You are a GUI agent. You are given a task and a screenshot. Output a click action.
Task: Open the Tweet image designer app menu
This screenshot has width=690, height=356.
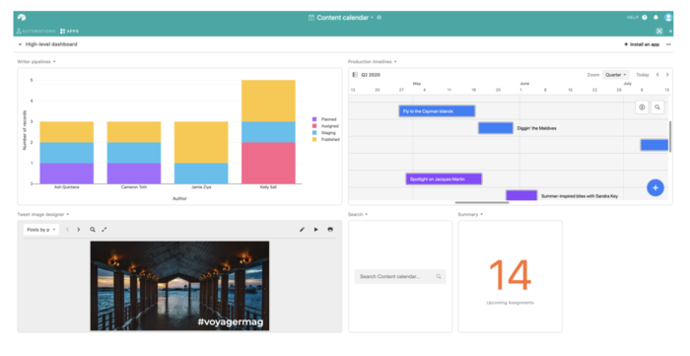pyautogui.click(x=43, y=214)
